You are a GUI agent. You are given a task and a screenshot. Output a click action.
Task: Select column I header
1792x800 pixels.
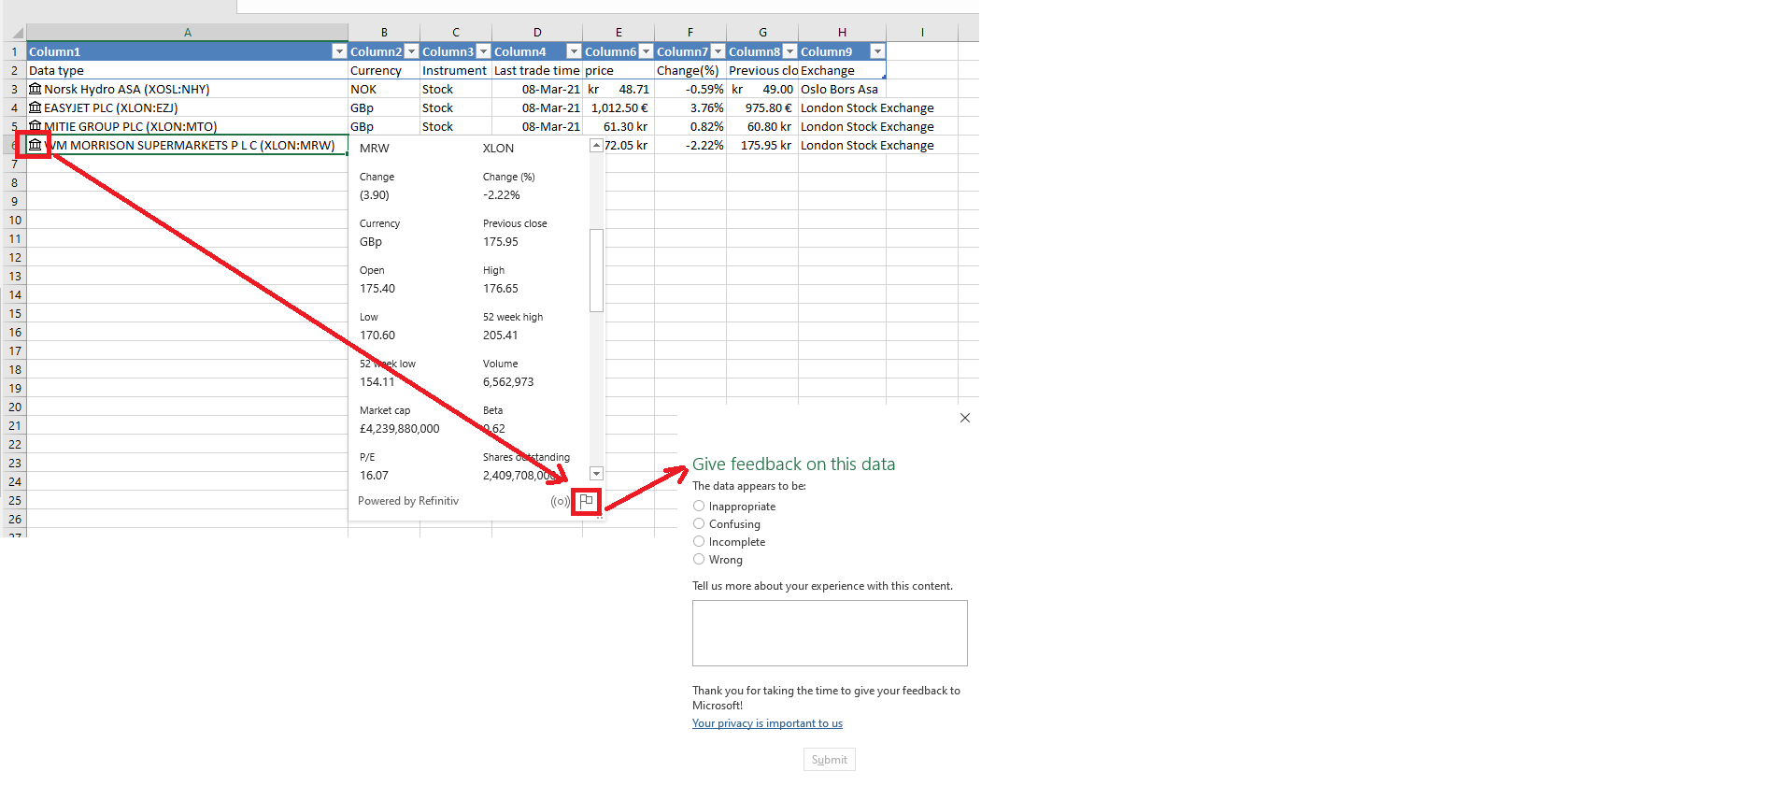click(922, 33)
